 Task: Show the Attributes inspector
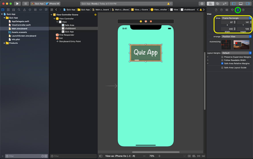pyautogui.click(x=232, y=10)
